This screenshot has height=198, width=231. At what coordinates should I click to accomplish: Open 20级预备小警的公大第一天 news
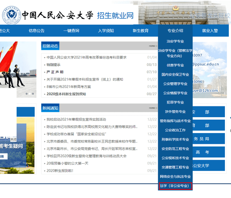click(67, 163)
